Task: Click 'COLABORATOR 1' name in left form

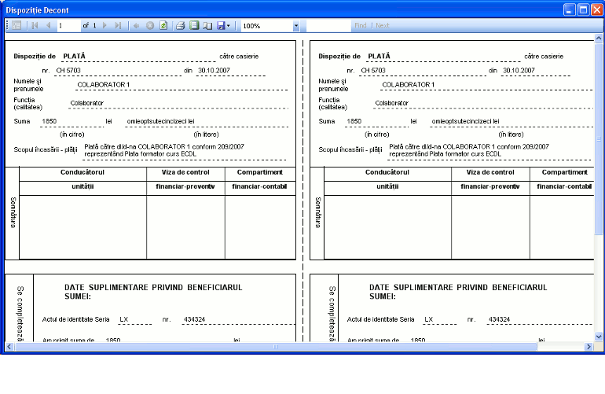Action: click(104, 85)
